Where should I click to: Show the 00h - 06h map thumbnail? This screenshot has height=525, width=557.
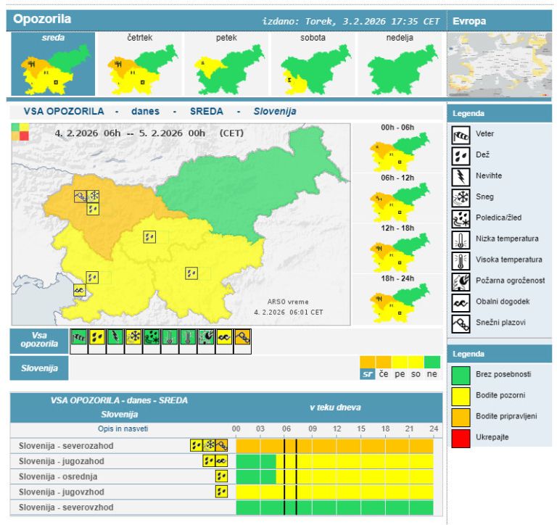(397, 151)
